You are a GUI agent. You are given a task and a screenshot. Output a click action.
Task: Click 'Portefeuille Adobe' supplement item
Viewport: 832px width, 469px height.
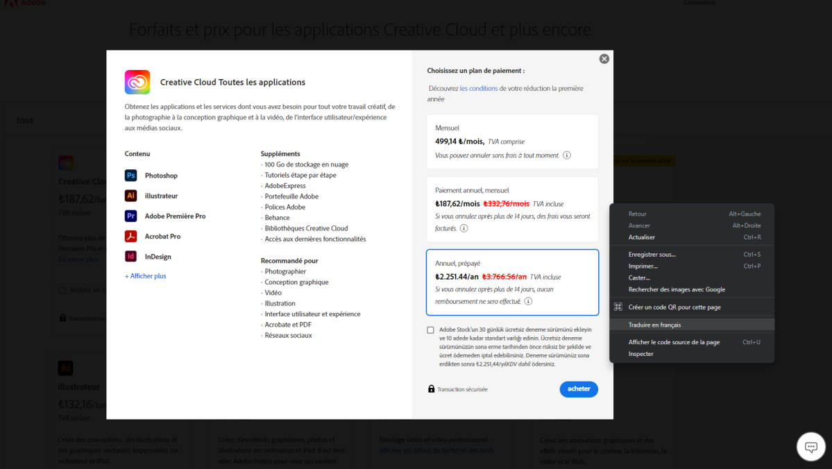point(292,196)
